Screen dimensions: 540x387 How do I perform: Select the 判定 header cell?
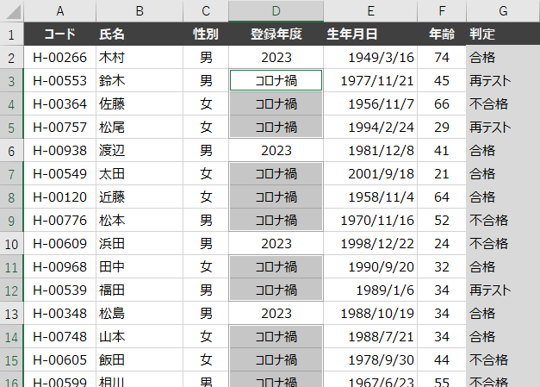coord(502,34)
